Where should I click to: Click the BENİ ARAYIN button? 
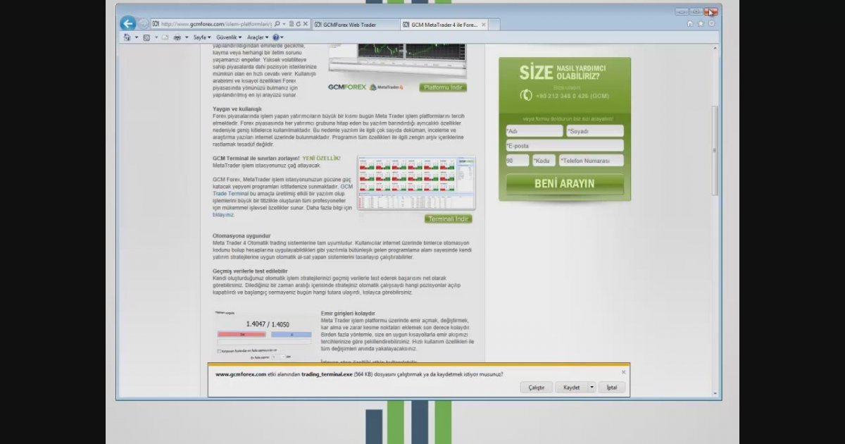click(x=565, y=184)
